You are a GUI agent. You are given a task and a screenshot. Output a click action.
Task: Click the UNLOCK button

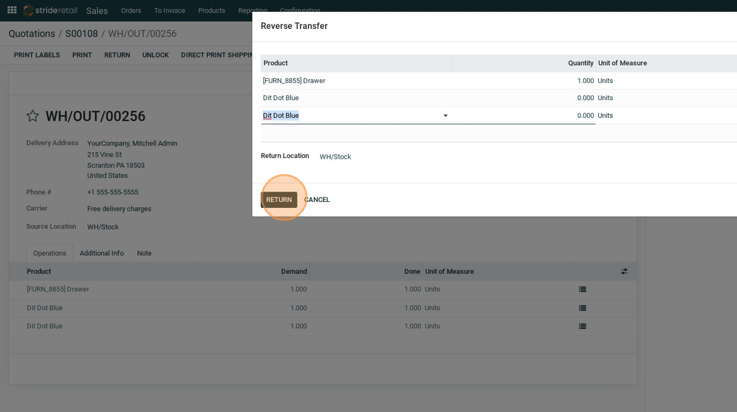(x=155, y=55)
